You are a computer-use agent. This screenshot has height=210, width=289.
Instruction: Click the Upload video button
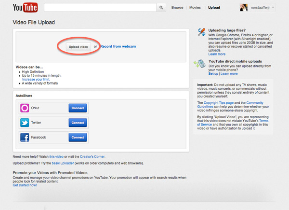click(79, 47)
